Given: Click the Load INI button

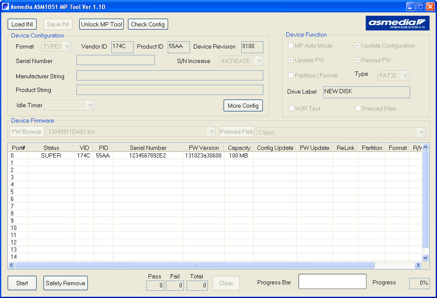Looking at the screenshot, I should [x=22, y=24].
